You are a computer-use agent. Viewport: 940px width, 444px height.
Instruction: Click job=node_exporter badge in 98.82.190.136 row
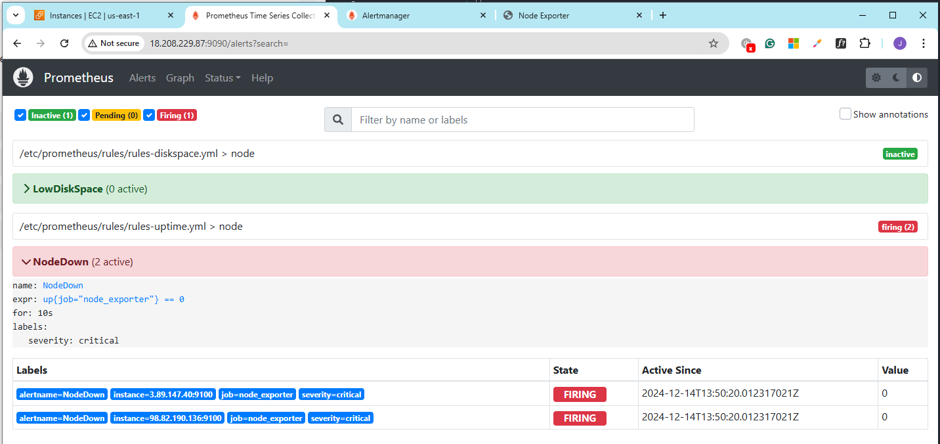(267, 418)
